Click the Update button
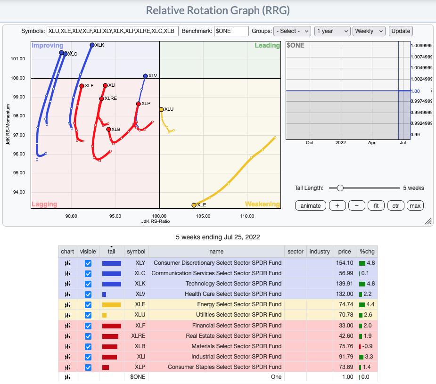The image size is (436, 384). point(401,31)
